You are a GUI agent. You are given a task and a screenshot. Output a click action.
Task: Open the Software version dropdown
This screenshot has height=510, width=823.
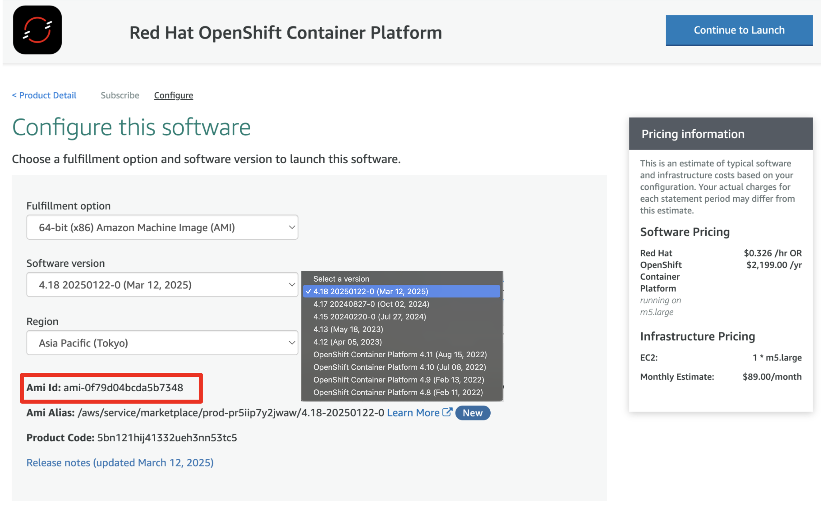point(162,285)
